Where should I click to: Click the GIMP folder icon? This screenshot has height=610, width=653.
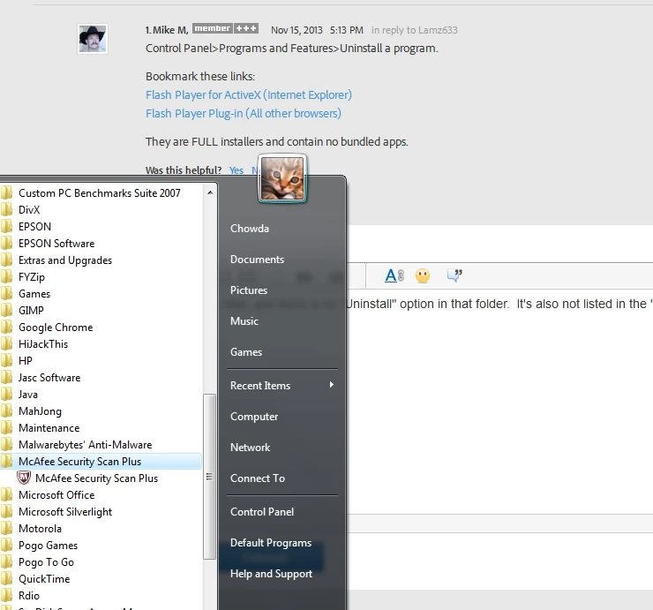tap(7, 311)
